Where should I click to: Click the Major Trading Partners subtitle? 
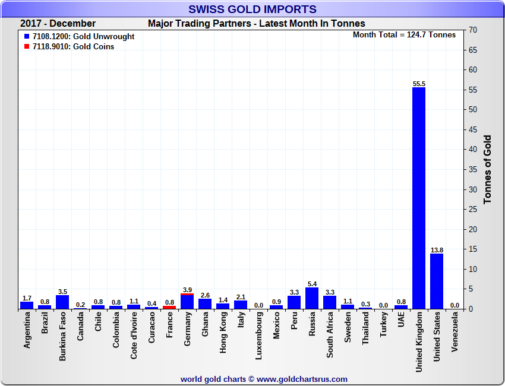pos(256,24)
